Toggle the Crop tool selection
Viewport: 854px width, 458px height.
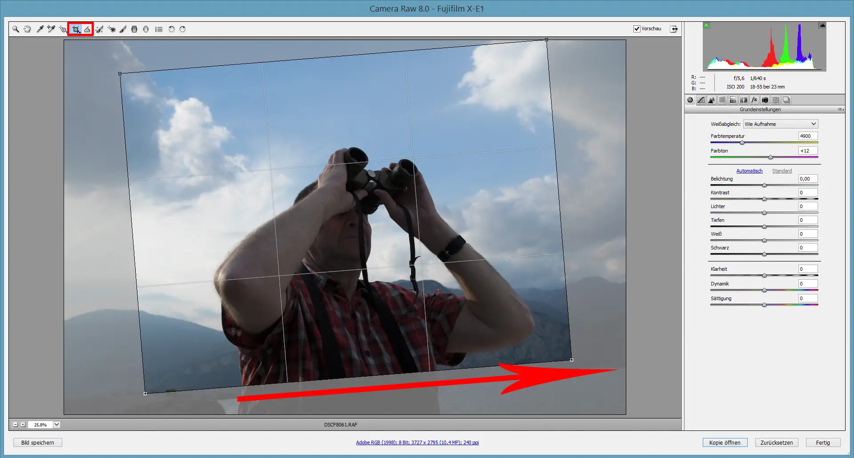point(76,29)
